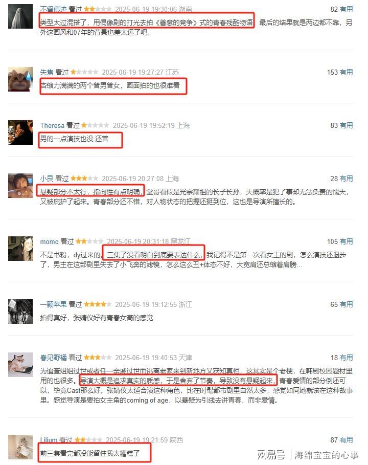Open 失焦's crying cat avatar
Image resolution: width=368 pixels, height=465 pixels.
20,79
